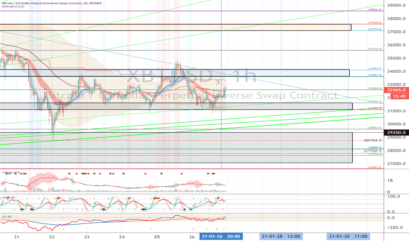Image resolution: width=409 pixels, height=241 pixels.
Task: Click the 1B volume axis label
Action: point(390,180)
